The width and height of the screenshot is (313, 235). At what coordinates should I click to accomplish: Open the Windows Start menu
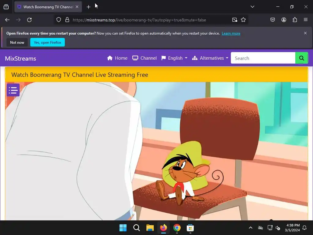pyautogui.click(x=123, y=228)
